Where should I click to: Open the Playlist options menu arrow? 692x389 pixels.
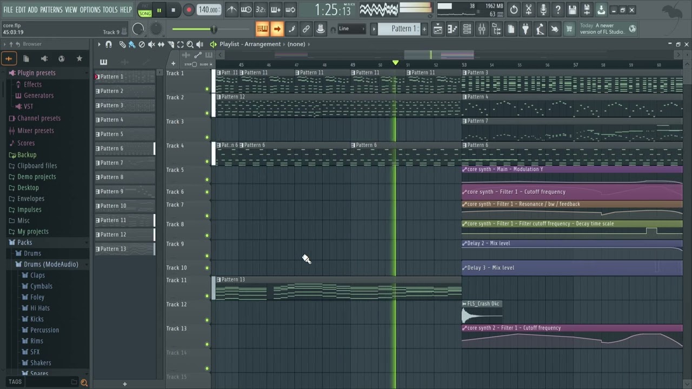[x=99, y=44]
